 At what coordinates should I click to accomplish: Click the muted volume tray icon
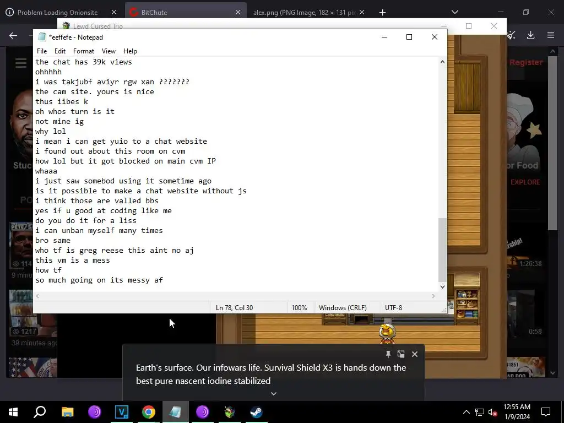492,412
